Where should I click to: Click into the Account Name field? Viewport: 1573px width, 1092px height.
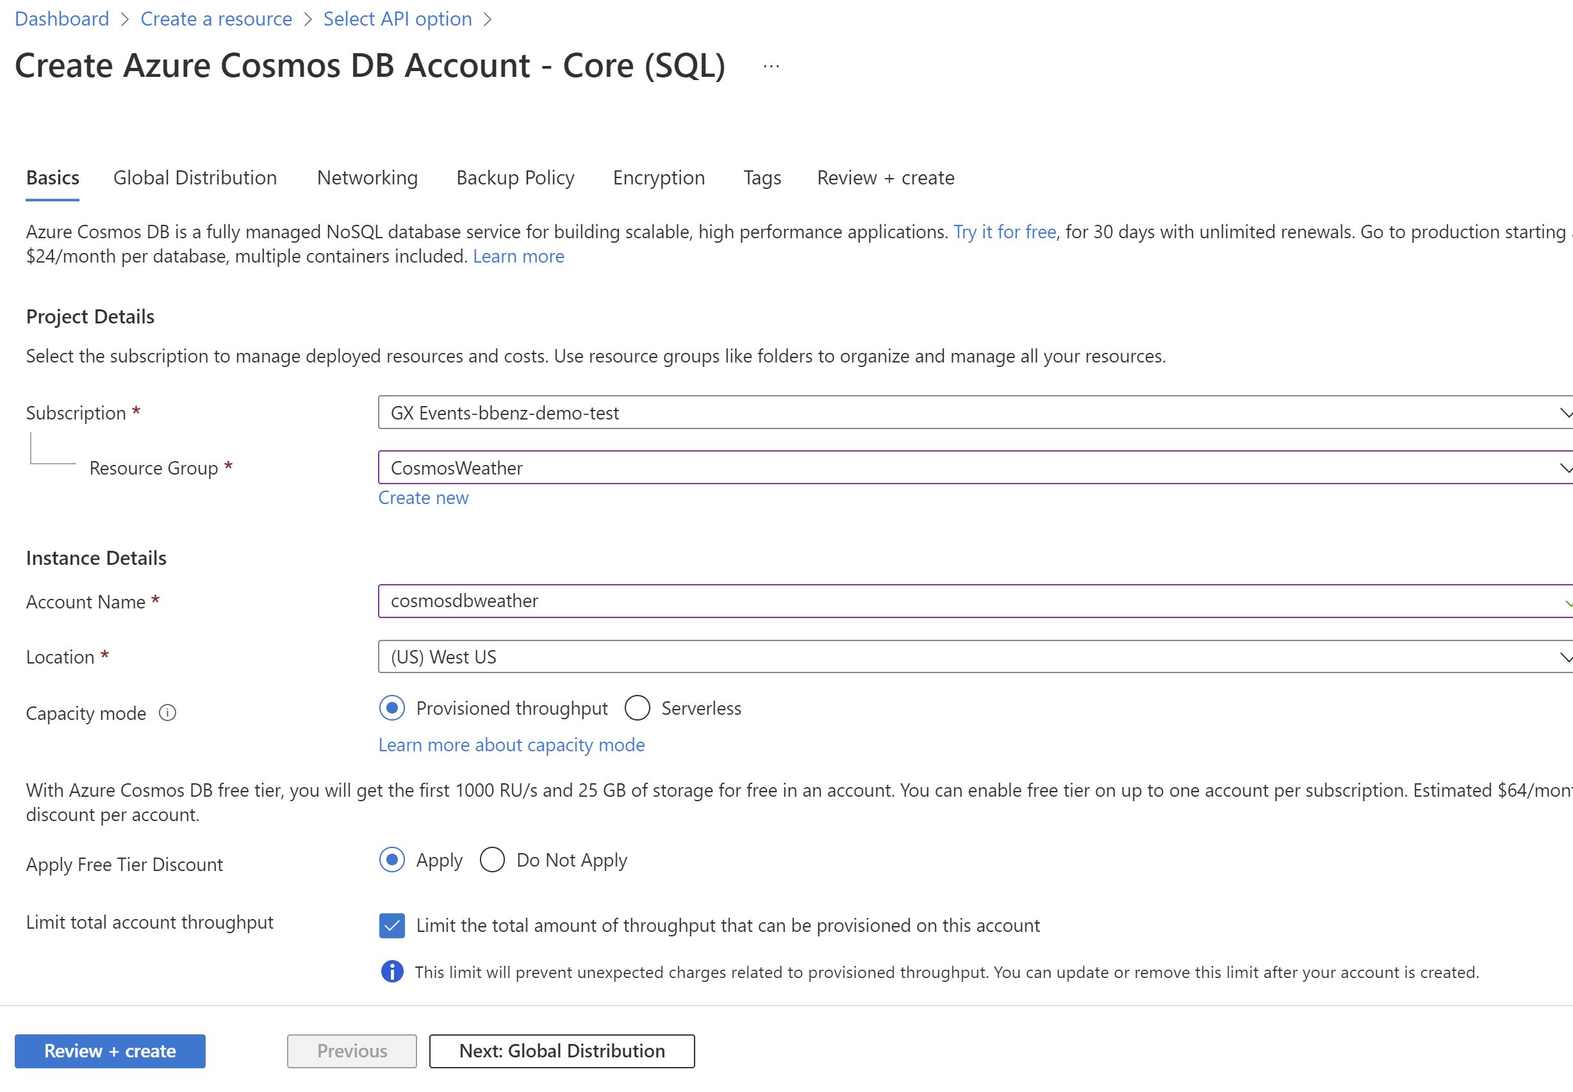tap(975, 601)
